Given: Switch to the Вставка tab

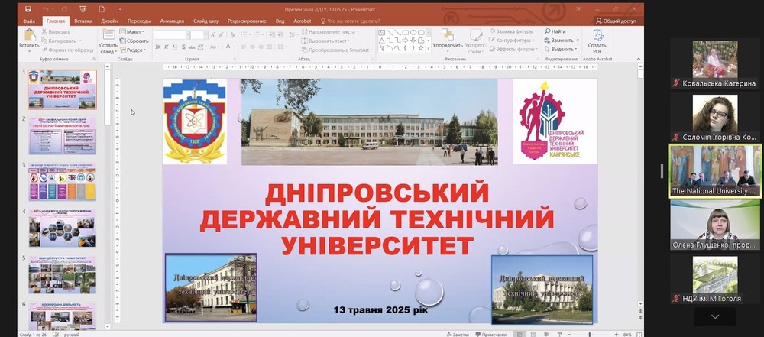Looking at the screenshot, I should (x=83, y=21).
